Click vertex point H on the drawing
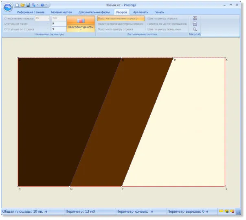 18,186
